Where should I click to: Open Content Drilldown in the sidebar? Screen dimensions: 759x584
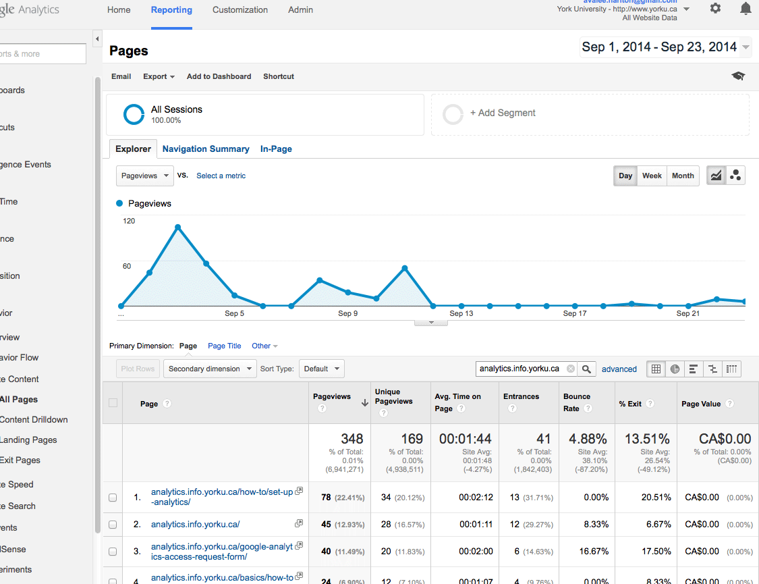(x=34, y=419)
